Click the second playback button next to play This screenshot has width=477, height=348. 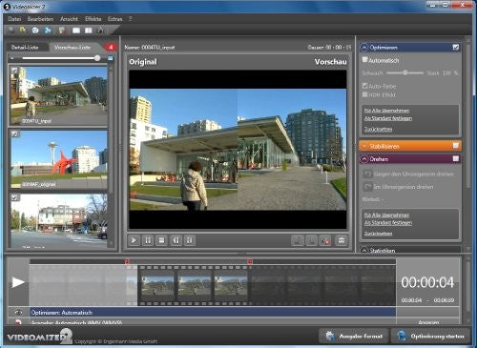(x=148, y=240)
